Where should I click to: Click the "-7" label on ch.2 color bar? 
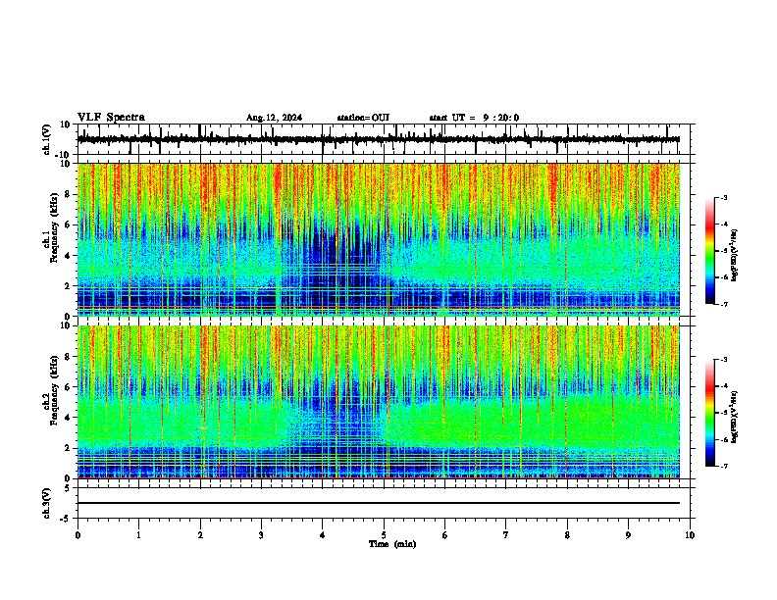pyautogui.click(x=723, y=466)
